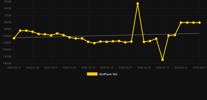The width and height of the screenshot is (207, 100).
Task: Click the 2026-02-27 x-axis date label
Action: pyautogui.click(x=125, y=68)
